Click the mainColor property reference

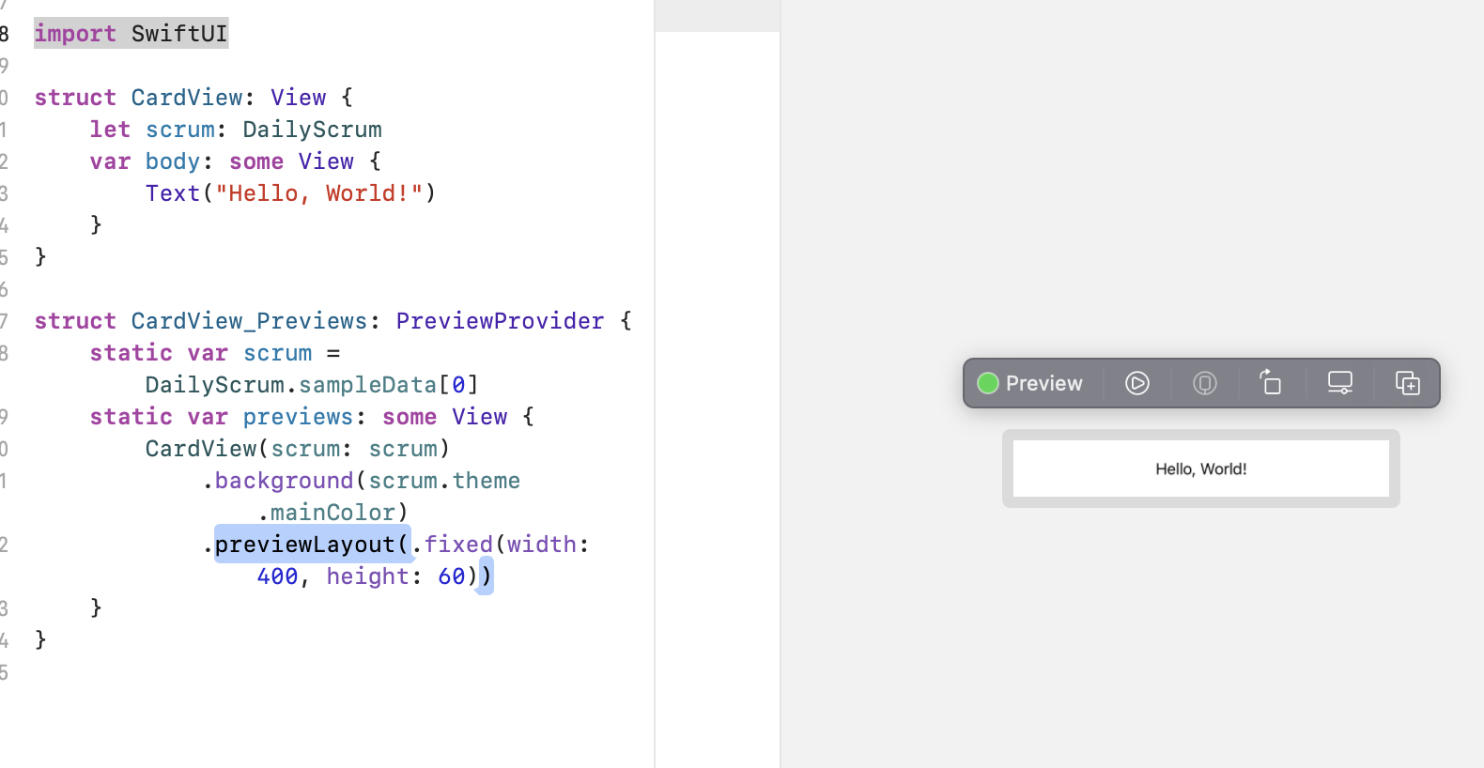click(x=330, y=512)
